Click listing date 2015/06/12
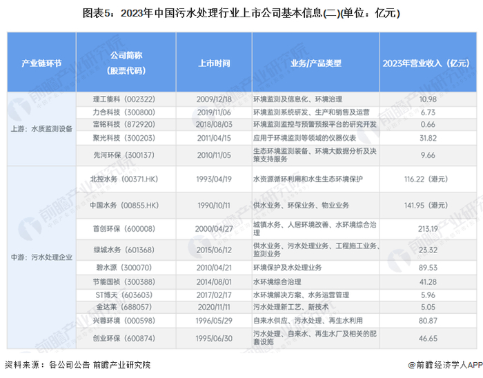Screen dimensions: 483x378 tap(214, 250)
